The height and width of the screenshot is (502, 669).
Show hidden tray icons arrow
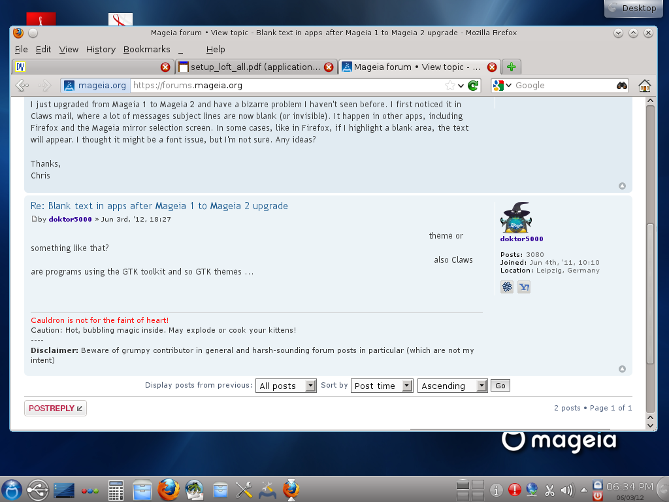coord(583,490)
